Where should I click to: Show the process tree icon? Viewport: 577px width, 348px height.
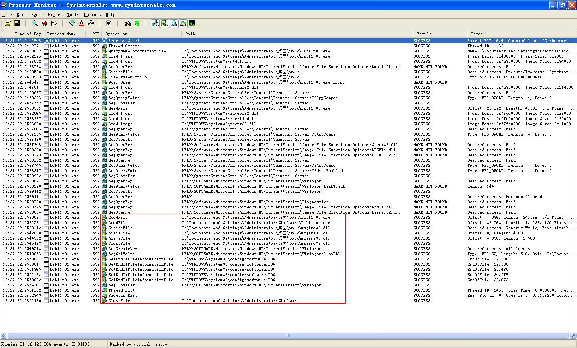109,24
